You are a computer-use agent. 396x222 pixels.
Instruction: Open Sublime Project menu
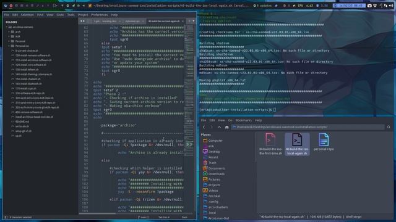pos(83,15)
